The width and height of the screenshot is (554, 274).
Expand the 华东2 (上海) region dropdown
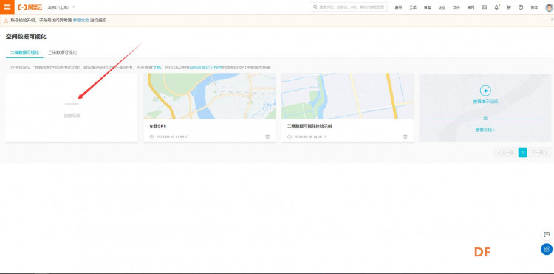[61, 7]
